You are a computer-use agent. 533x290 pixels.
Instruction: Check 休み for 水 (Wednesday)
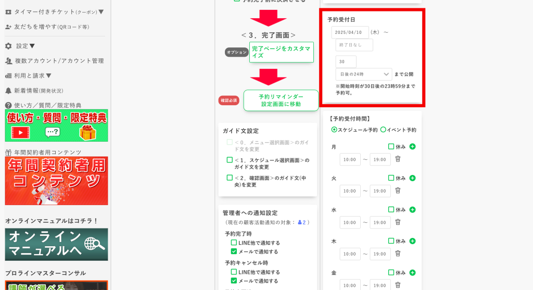click(x=391, y=209)
